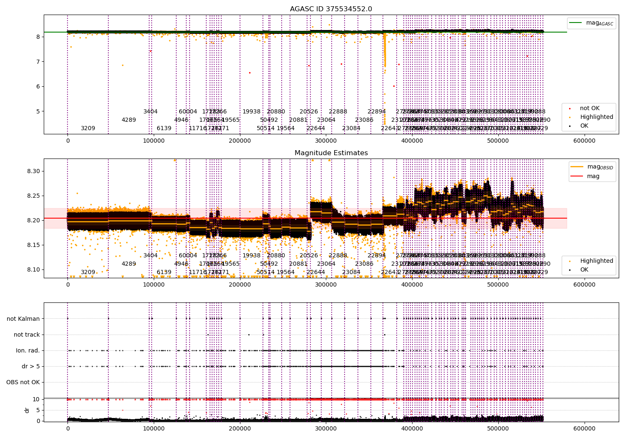625x438 pixels.
Task: Click the vertical "dr" axis label
Action: coord(27,410)
